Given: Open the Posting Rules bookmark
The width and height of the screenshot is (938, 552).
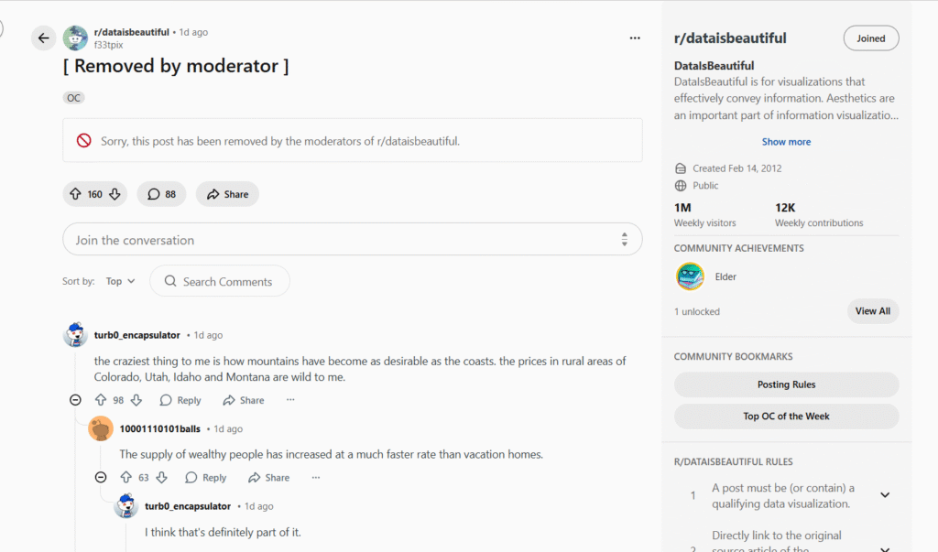Looking at the screenshot, I should [x=786, y=384].
